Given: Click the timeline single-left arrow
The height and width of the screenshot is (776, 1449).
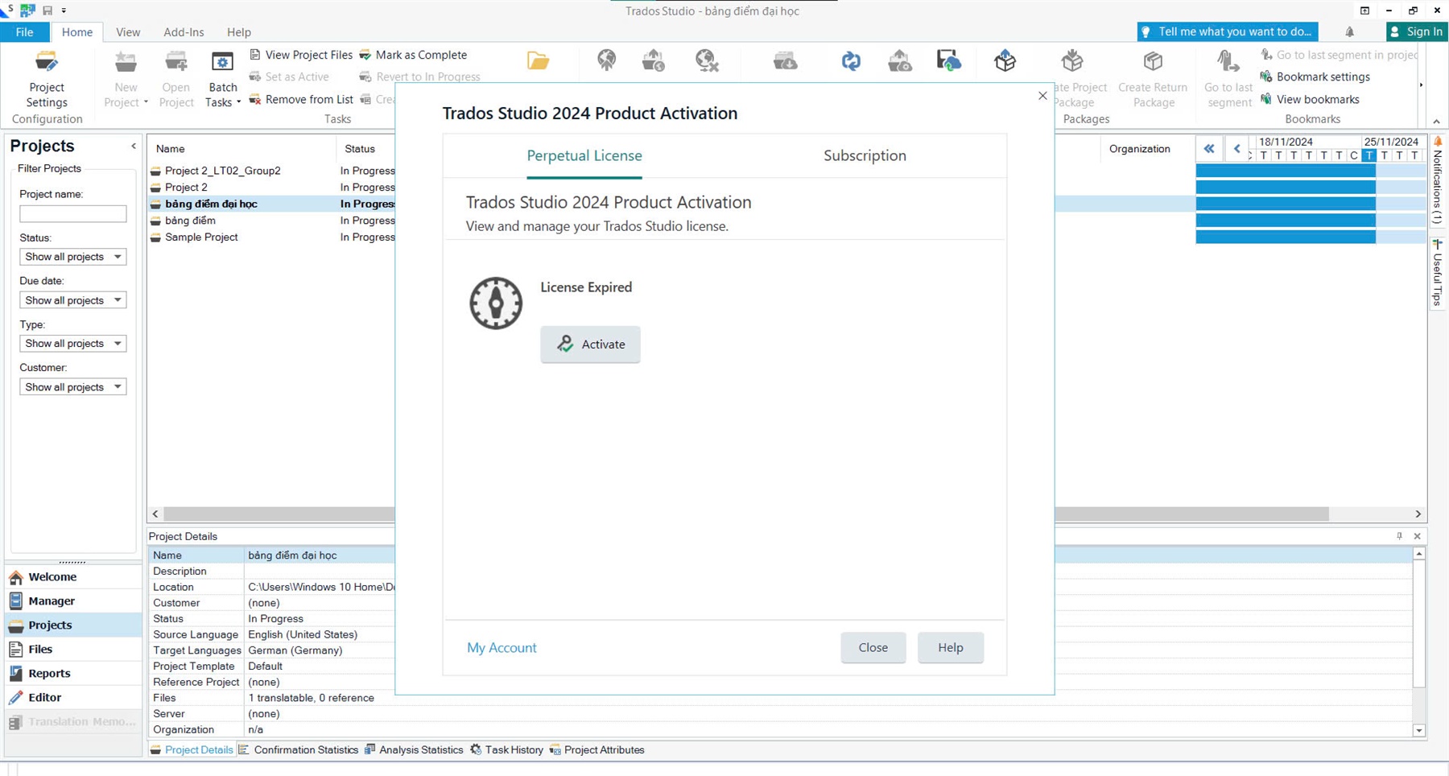Looking at the screenshot, I should 1236,149.
